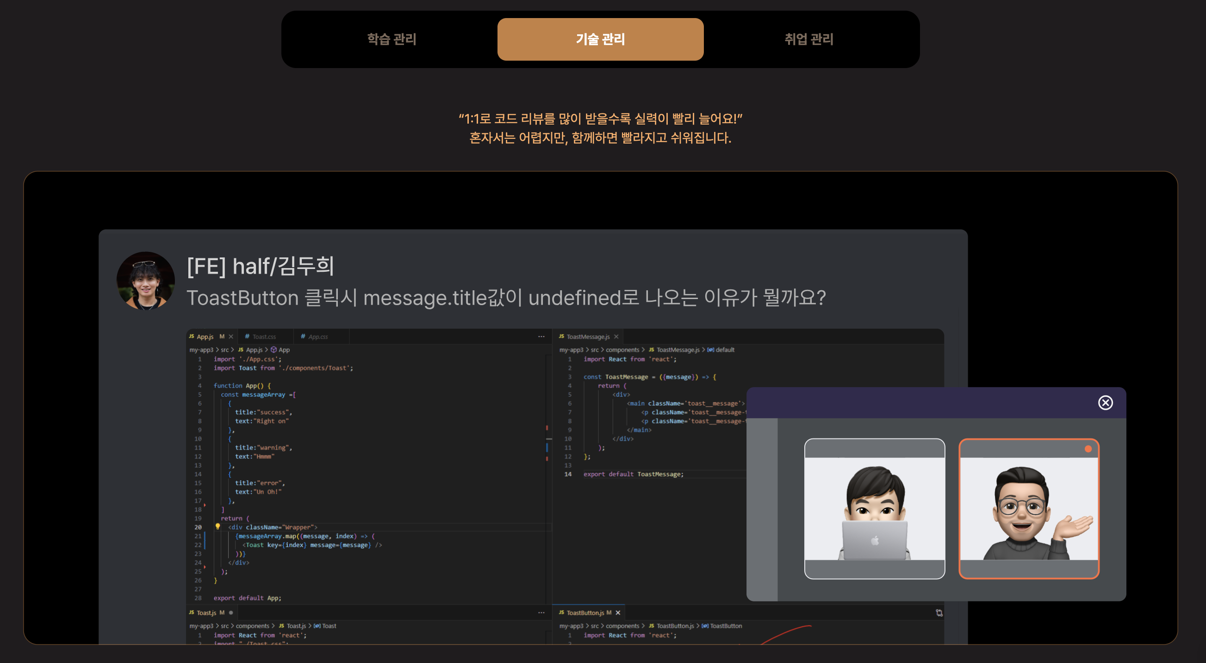The width and height of the screenshot is (1206, 663).
Task: Select the laptop memoji video tile
Action: [x=874, y=508]
